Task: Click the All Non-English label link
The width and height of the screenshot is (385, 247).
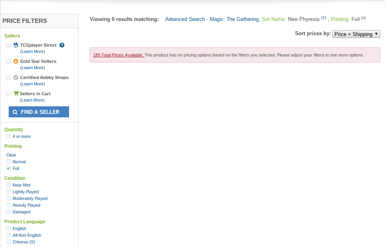Action: click(x=27, y=235)
